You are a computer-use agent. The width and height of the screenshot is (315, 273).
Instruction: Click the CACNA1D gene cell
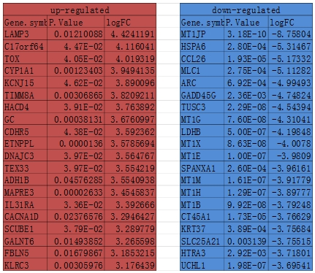point(25,217)
